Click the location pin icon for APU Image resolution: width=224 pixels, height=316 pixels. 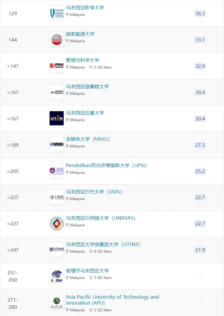[x=67, y=310]
